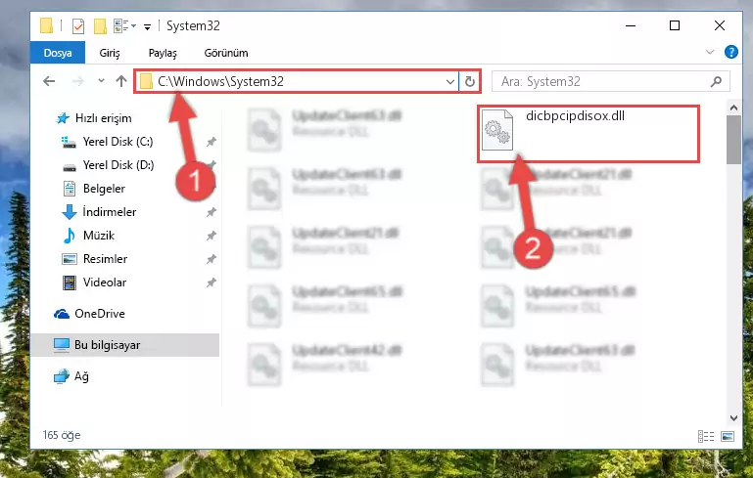This screenshot has width=753, height=478.
Task: Open Belgeler folder in sidebar
Action: (x=104, y=189)
